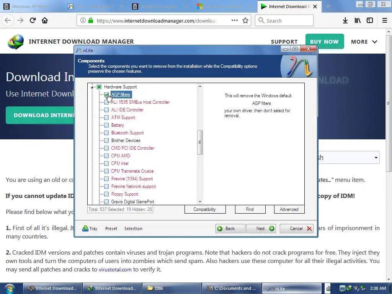The width and height of the screenshot is (392, 294).
Task: Click Back button in nLite
Action: click(x=230, y=229)
